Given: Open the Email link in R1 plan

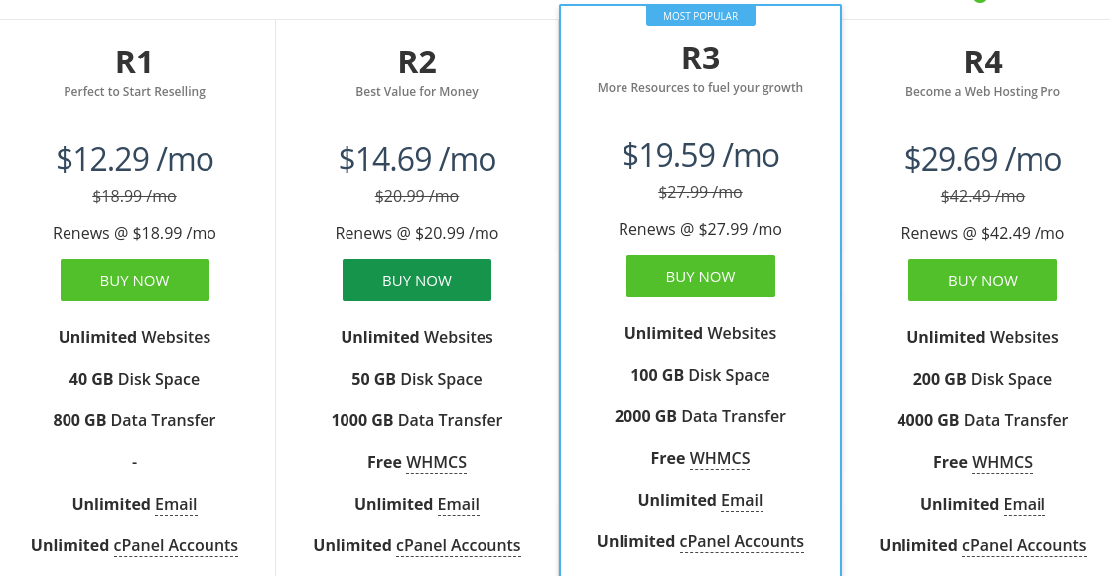Looking at the screenshot, I should point(176,504).
